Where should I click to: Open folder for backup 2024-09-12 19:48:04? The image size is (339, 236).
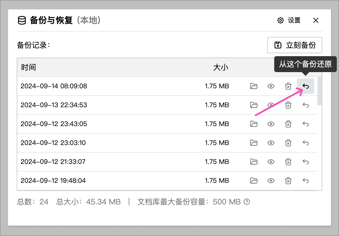(254, 180)
